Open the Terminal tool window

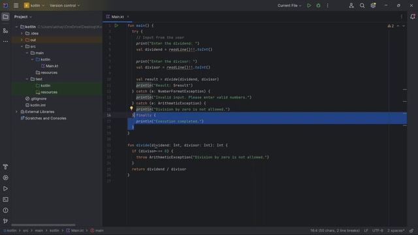pos(5,200)
